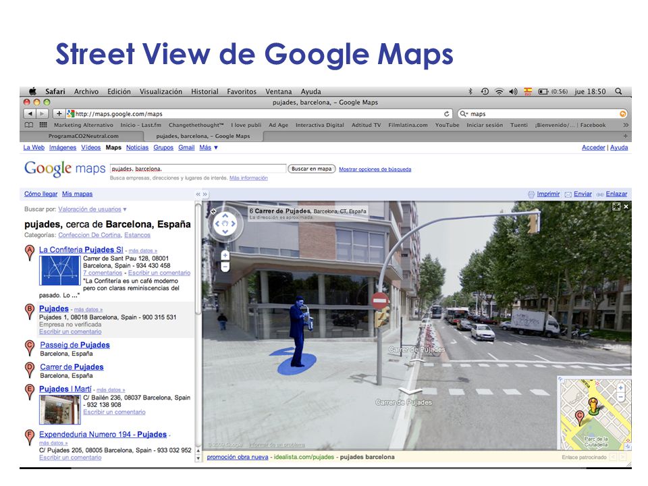Open a new tab with plus
Image resolution: width=648 pixels, height=486 pixels.
(625, 136)
